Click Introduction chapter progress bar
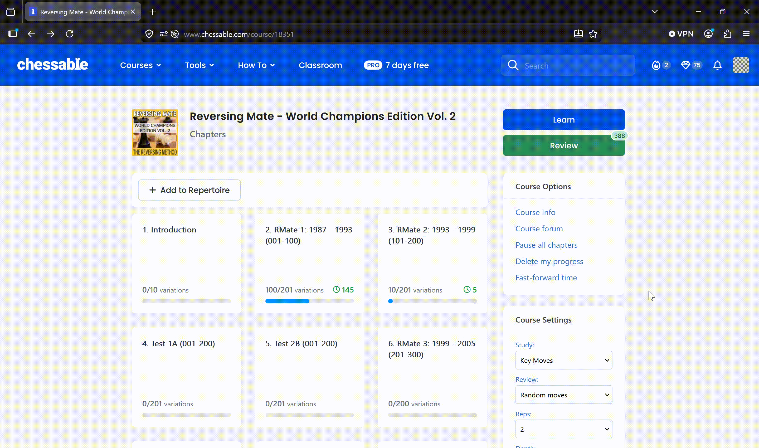Viewport: 759px width, 448px height. 187,301
